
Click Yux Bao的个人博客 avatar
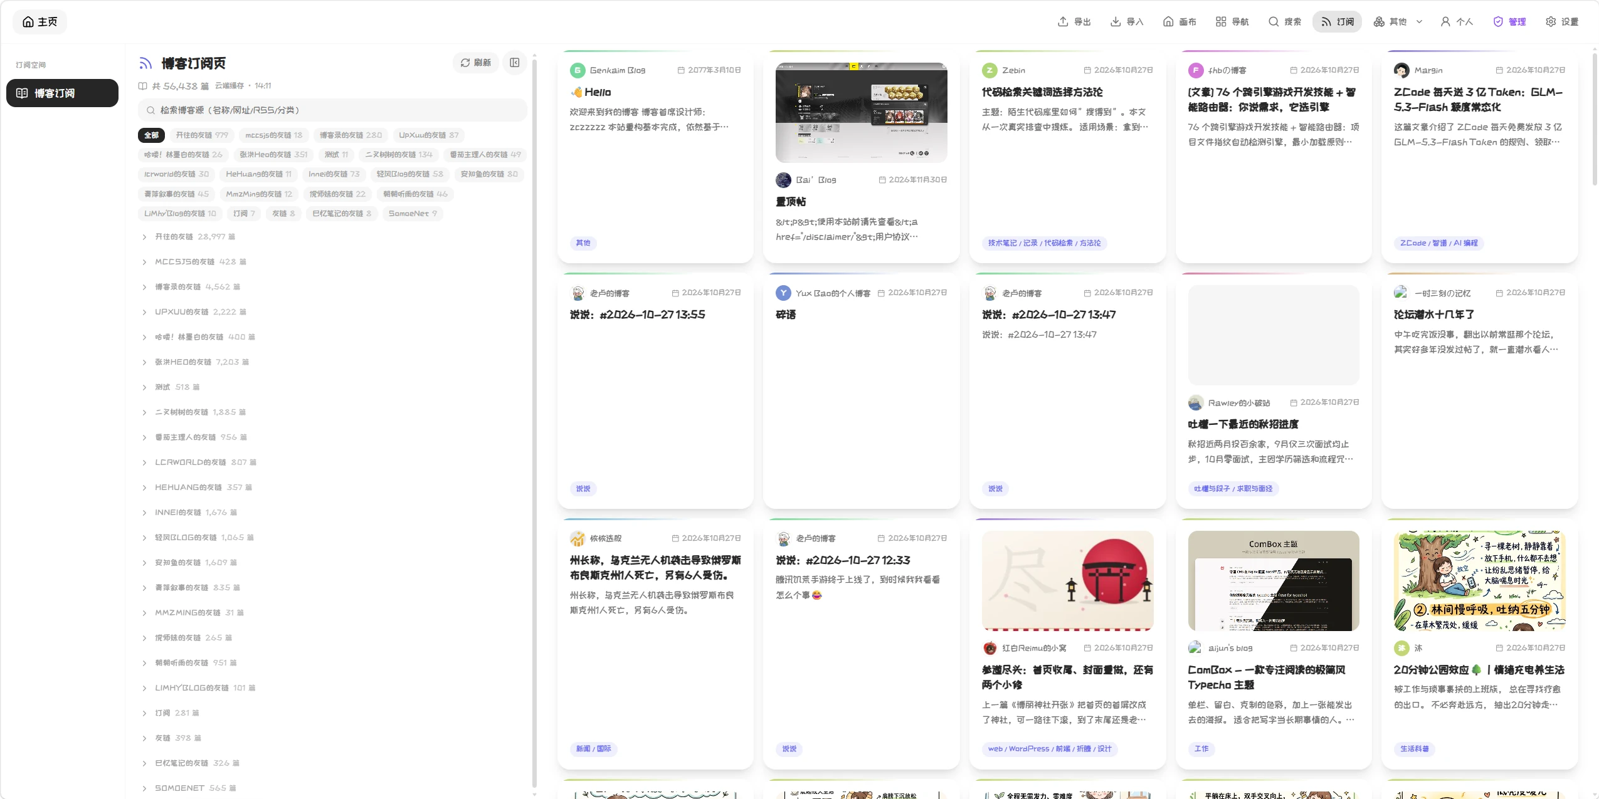tap(783, 293)
